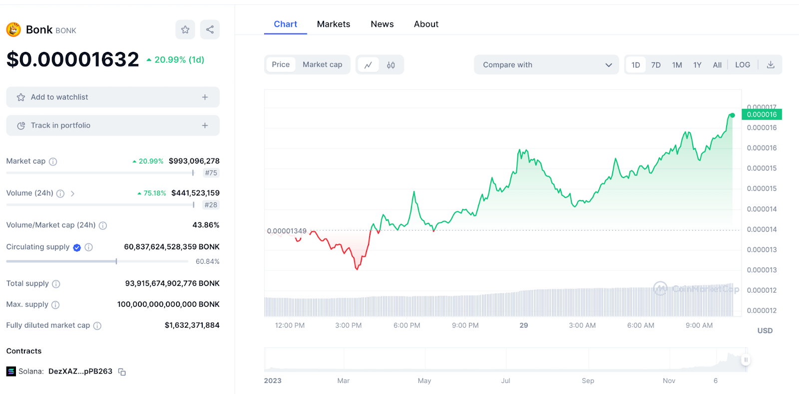Open the share icon button
The height and width of the screenshot is (394, 799).
click(x=210, y=29)
